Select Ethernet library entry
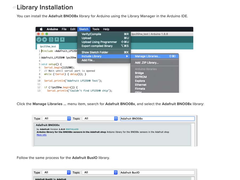This screenshot has width=240, height=180. [155, 85]
